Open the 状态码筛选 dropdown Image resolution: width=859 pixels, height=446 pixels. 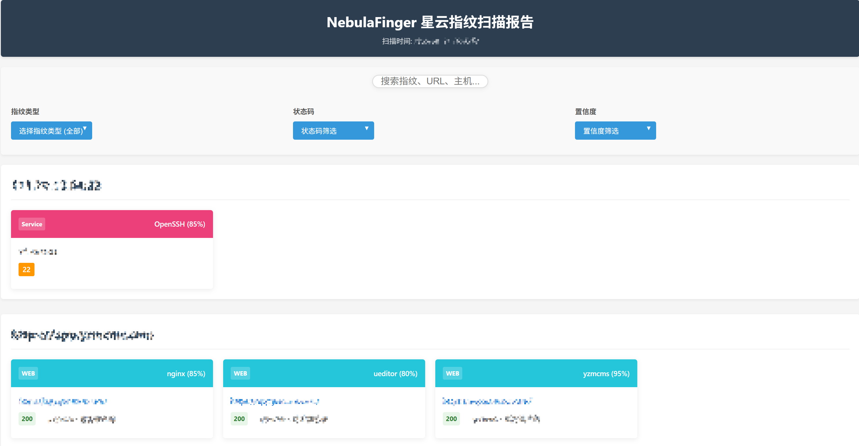(333, 131)
